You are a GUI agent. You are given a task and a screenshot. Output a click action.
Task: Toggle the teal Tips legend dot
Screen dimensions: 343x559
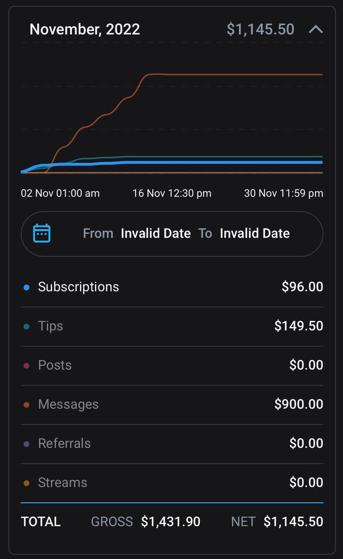(27, 326)
